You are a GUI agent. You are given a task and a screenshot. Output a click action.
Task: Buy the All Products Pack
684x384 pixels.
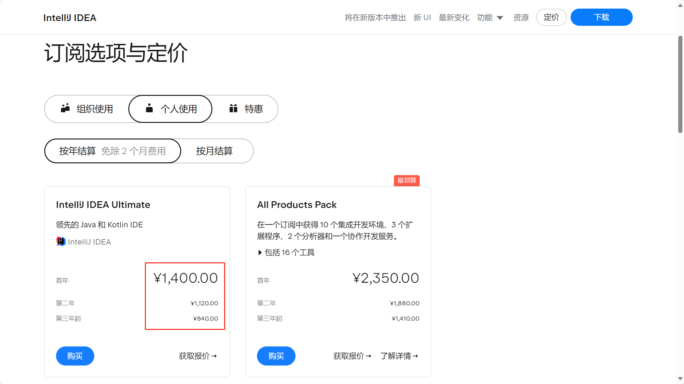tap(276, 356)
